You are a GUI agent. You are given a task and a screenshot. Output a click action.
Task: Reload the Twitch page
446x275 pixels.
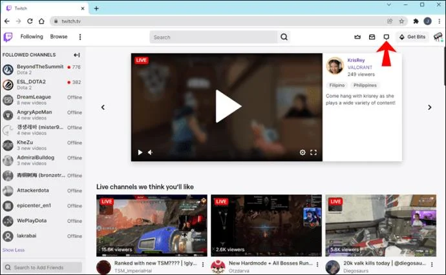point(30,21)
